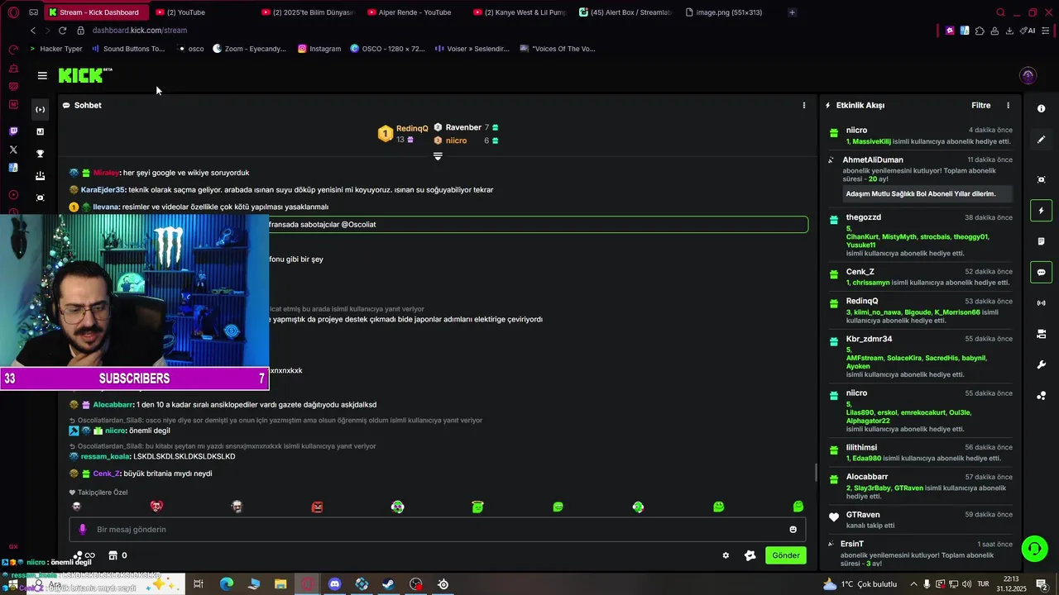Toggle the chat panel bubble button
1059x595 pixels.
[1041, 272]
